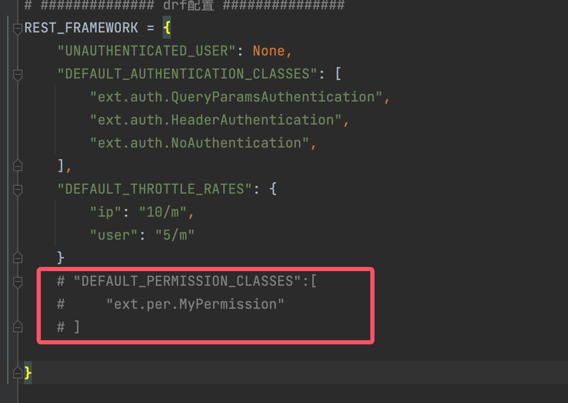Collapse the DEFAULT_THROTTLE_RATES block fold marker
This screenshot has height=403, width=568.
pos(17,189)
